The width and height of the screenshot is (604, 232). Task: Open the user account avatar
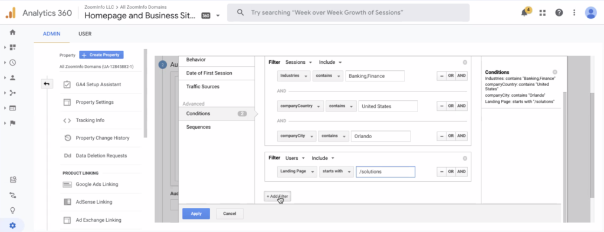pos(590,13)
